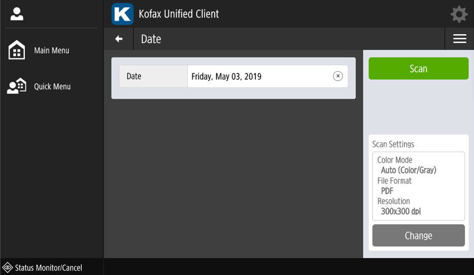Open the Main Menu house icon
The height and width of the screenshot is (275, 474).
[x=17, y=51]
